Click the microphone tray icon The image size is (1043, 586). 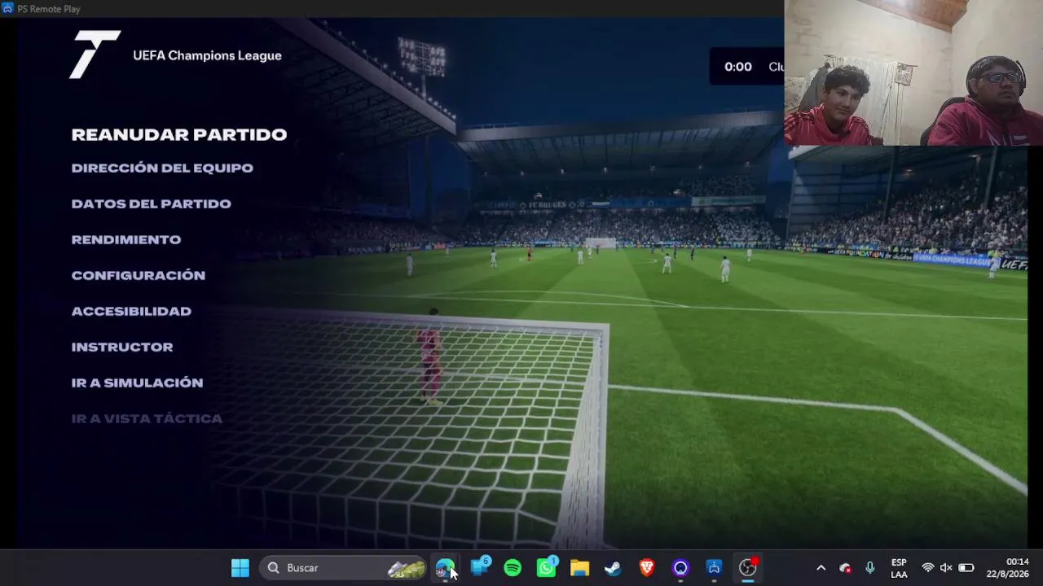click(870, 568)
